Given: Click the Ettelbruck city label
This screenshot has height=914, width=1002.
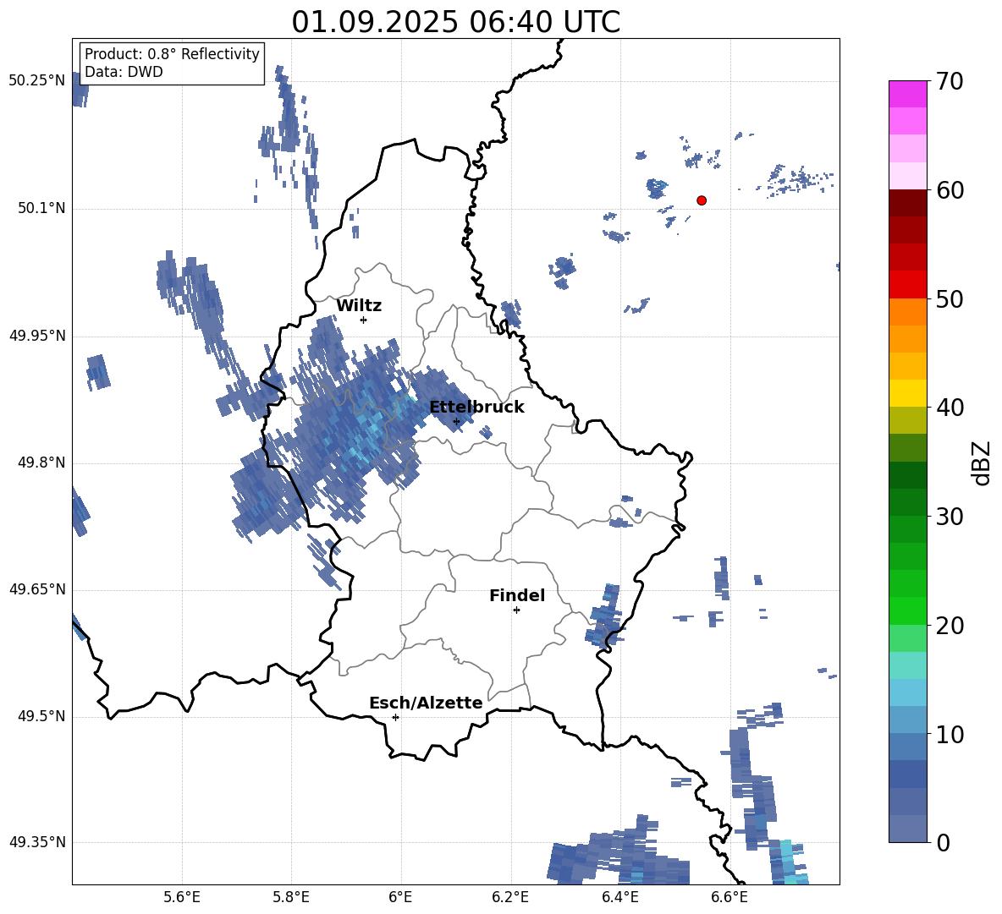Looking at the screenshot, I should click(476, 408).
